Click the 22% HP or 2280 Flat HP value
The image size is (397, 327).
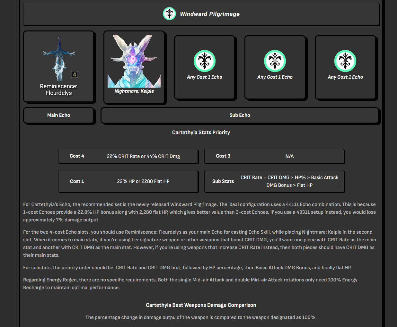click(143, 181)
